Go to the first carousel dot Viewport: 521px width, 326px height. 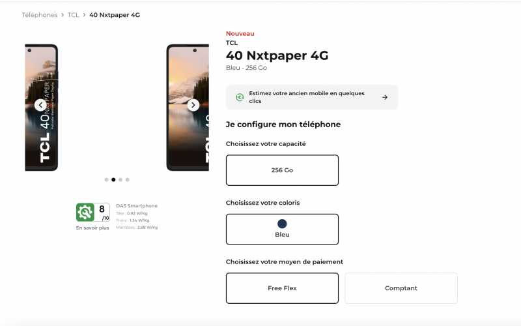106,180
